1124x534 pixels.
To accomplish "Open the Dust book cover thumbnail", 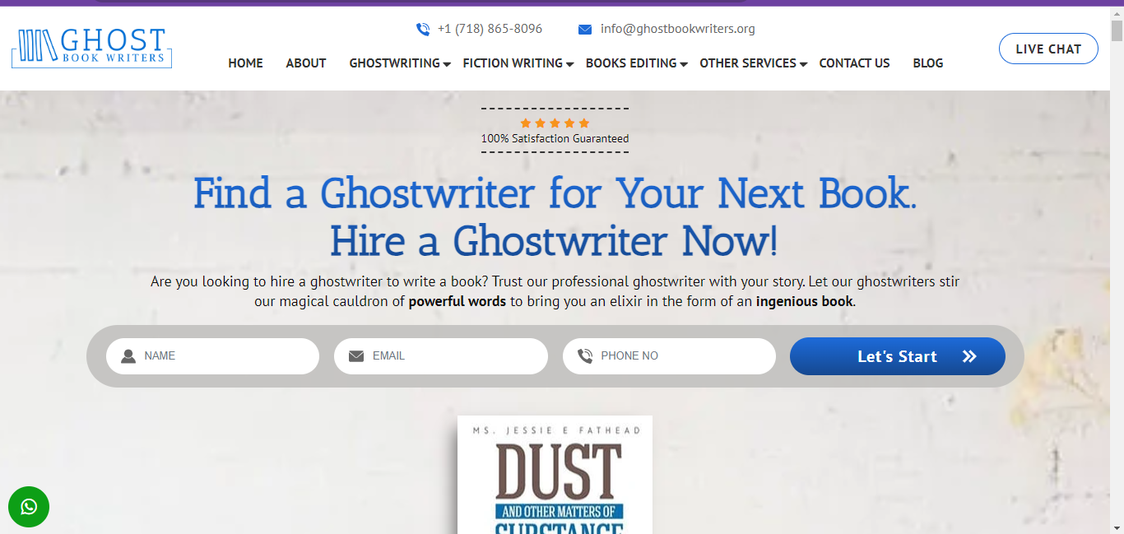I will click(555, 475).
